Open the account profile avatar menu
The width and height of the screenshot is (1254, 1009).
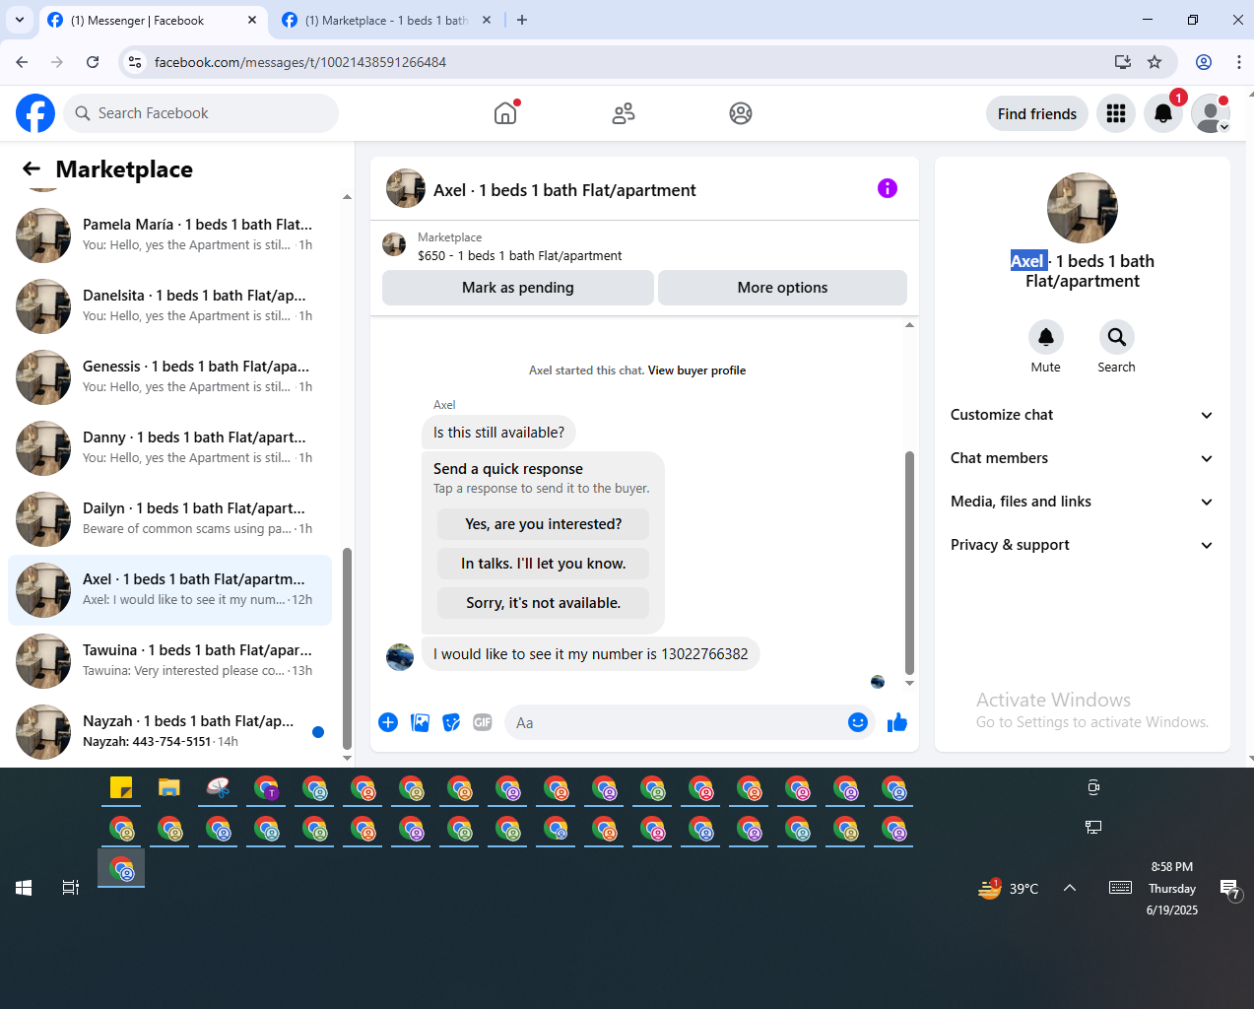coord(1211,113)
